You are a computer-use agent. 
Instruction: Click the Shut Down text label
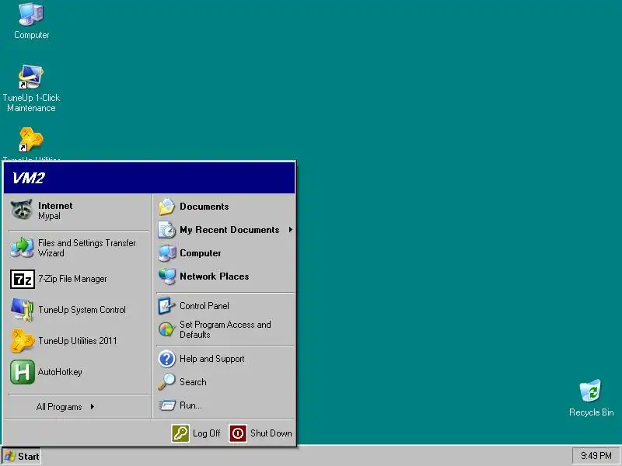(271, 433)
